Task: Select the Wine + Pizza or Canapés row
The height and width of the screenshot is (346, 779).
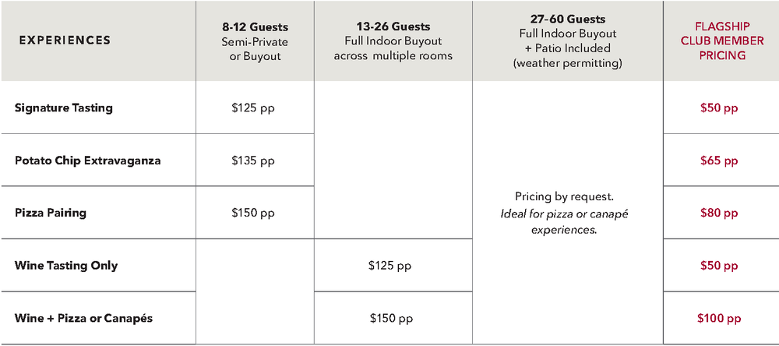Action: pos(84,318)
